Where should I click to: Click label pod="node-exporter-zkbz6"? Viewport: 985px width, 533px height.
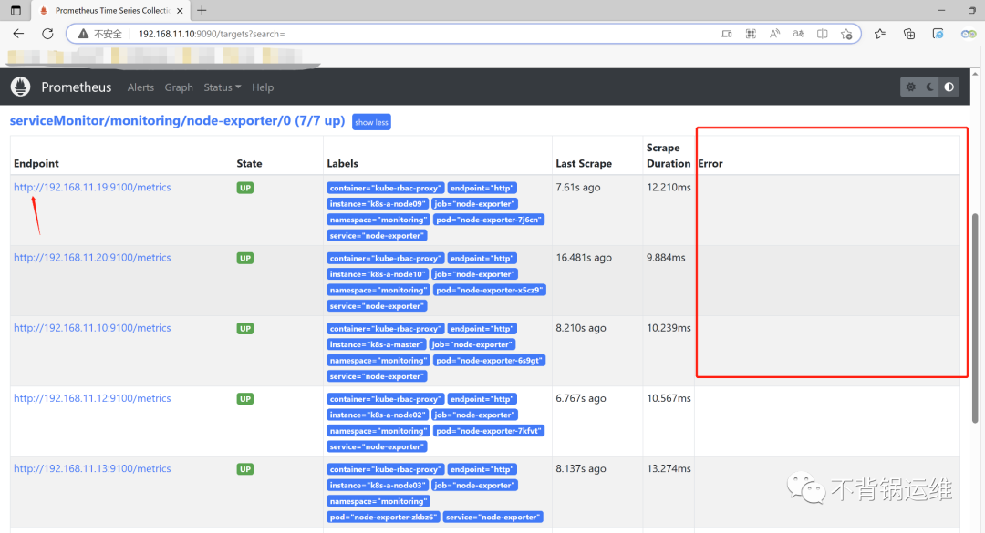pos(383,518)
